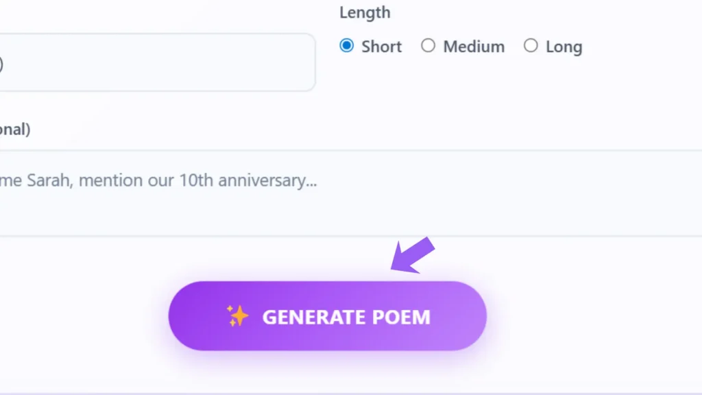This screenshot has height=395, width=702.
Task: Click the Length section label
Action: click(364, 12)
